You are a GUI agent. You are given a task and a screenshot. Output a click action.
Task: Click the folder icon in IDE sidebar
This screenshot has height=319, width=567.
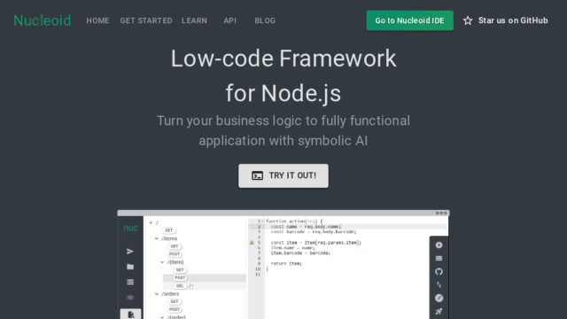point(130,267)
